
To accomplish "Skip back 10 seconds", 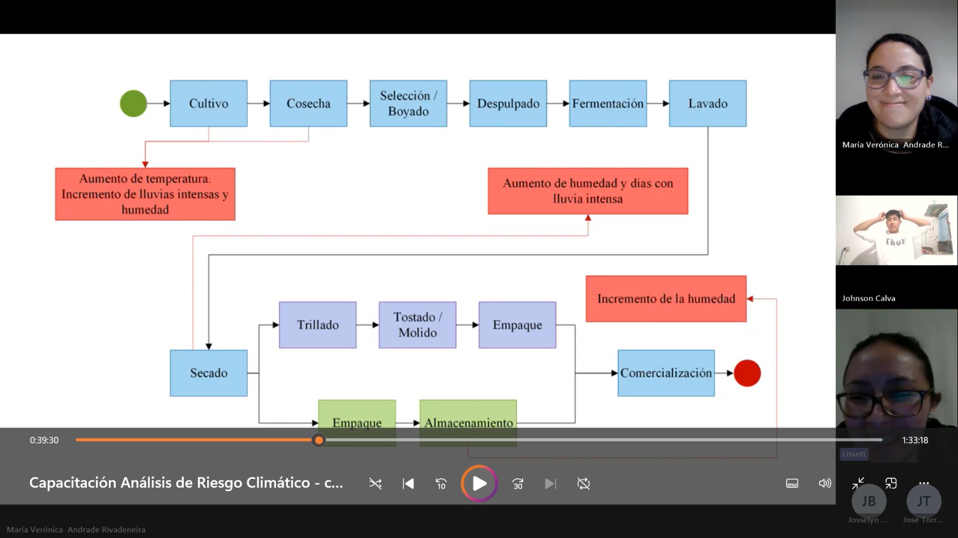I will [x=441, y=484].
